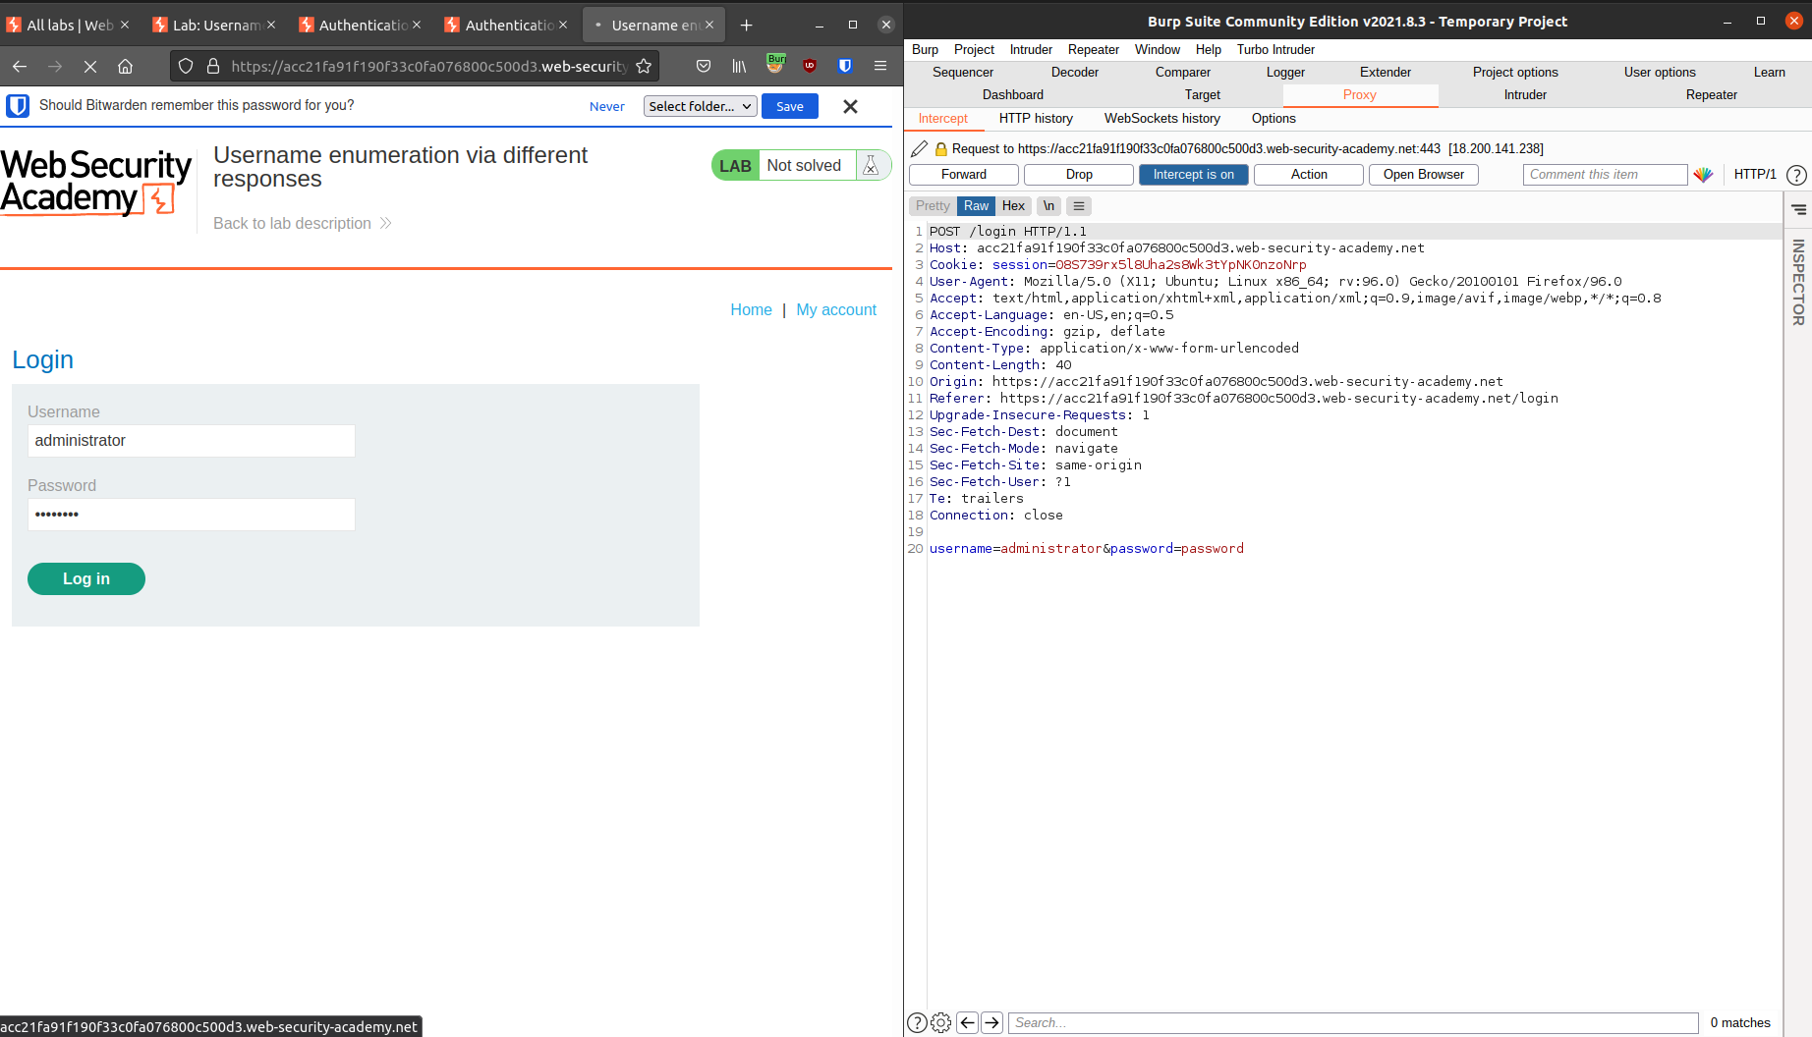Viewport: 1812px width, 1037px height.
Task: Click the Password input field
Action: click(x=191, y=514)
